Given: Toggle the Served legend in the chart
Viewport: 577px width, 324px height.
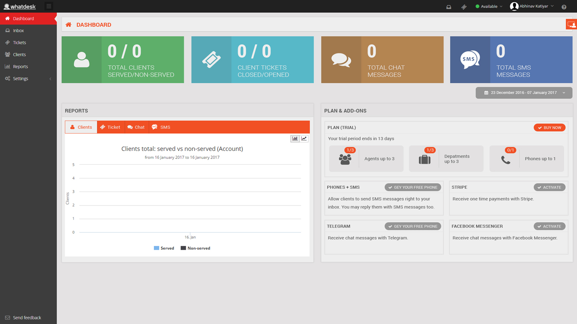Looking at the screenshot, I should pyautogui.click(x=164, y=248).
